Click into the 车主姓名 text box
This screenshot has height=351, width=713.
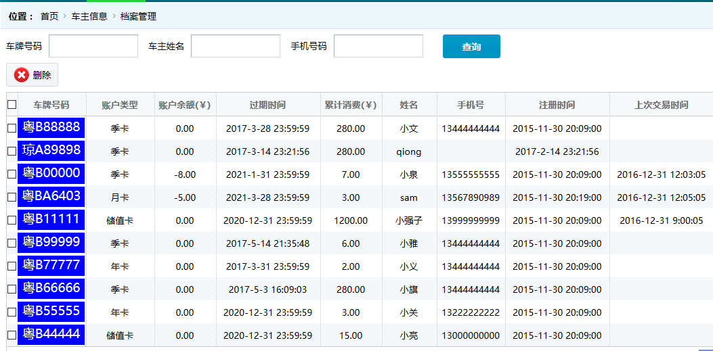[x=236, y=46]
